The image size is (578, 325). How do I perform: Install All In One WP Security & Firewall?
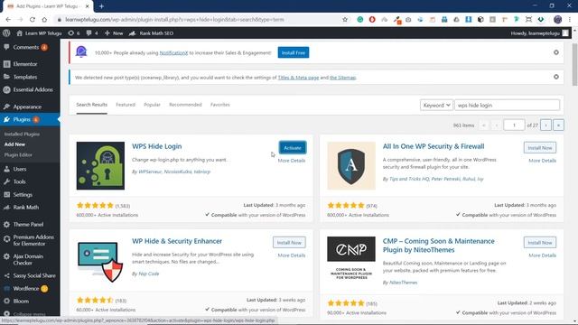tap(540, 148)
